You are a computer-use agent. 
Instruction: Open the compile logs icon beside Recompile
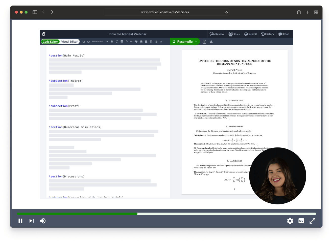[204, 42]
